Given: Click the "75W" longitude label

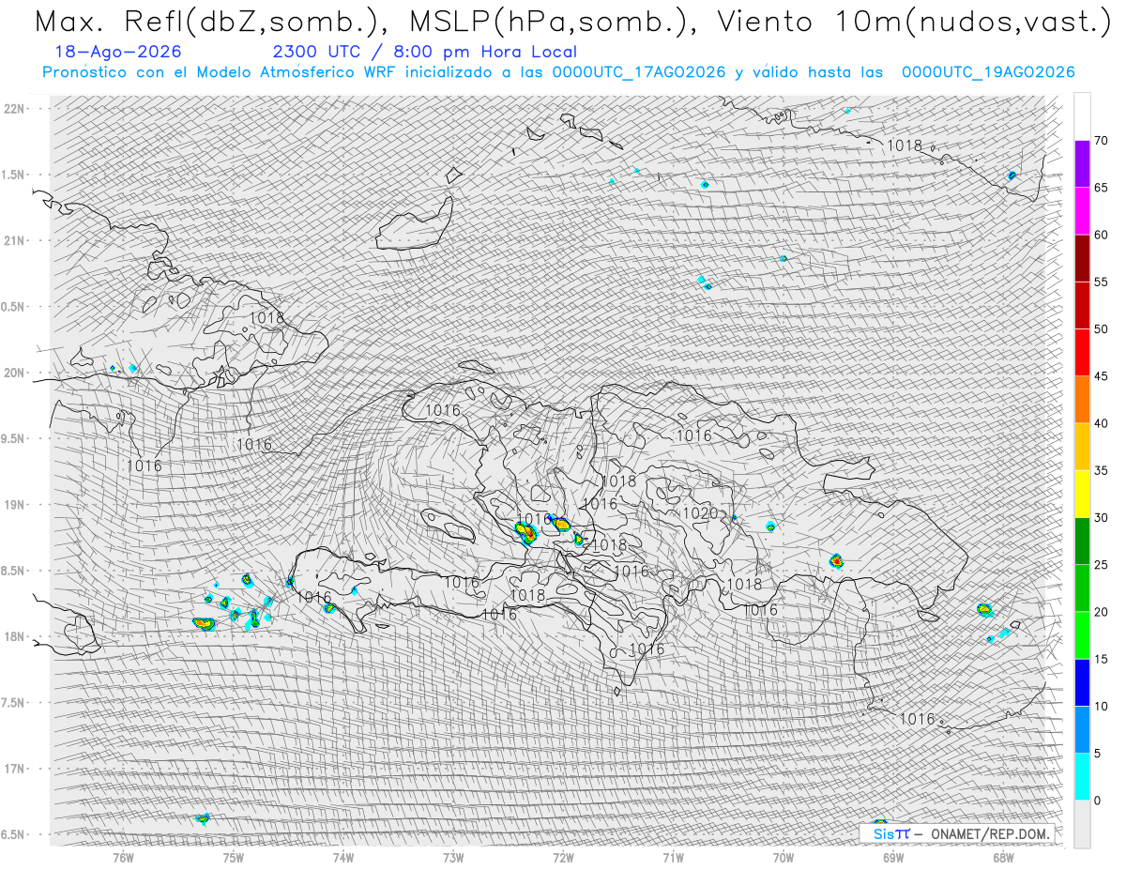Looking at the screenshot, I should [x=233, y=857].
